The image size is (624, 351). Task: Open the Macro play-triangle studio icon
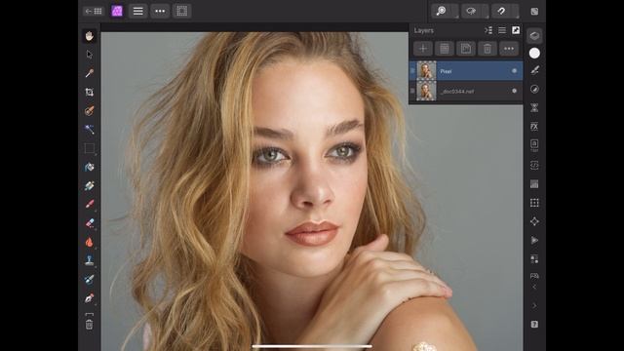534,241
